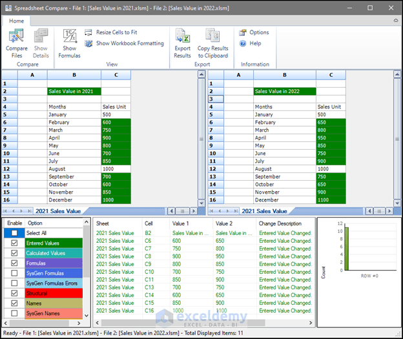Uncheck the Structural option
Image resolution: width=403 pixels, height=339 pixels.
(14, 293)
